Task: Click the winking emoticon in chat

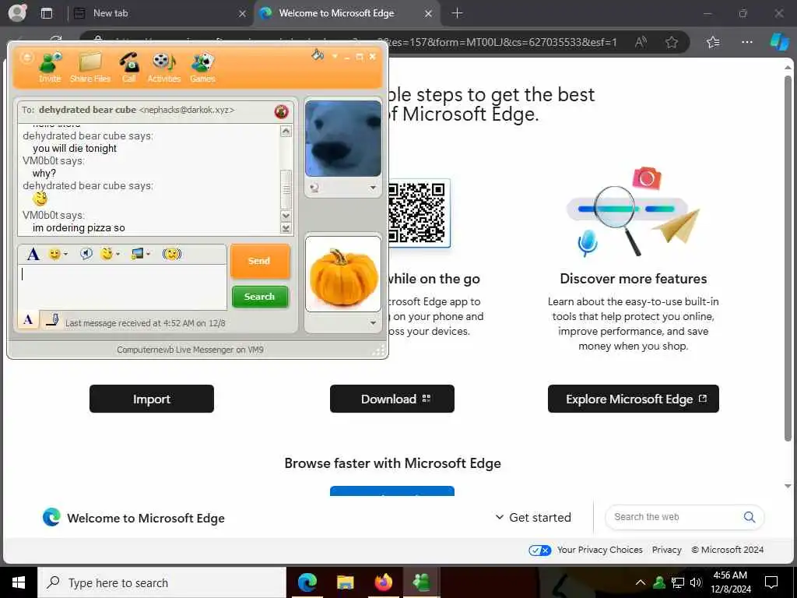Action: pos(40,199)
